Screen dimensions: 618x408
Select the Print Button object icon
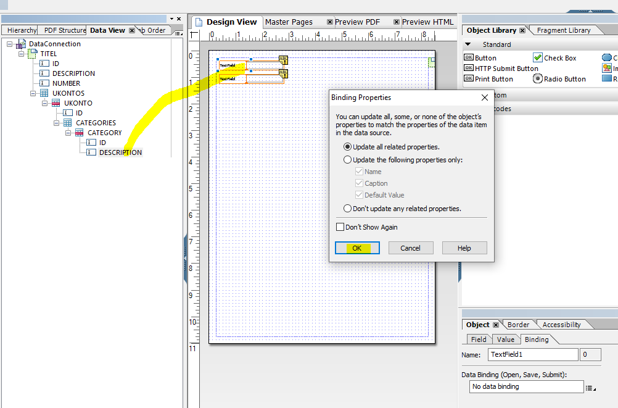[469, 79]
